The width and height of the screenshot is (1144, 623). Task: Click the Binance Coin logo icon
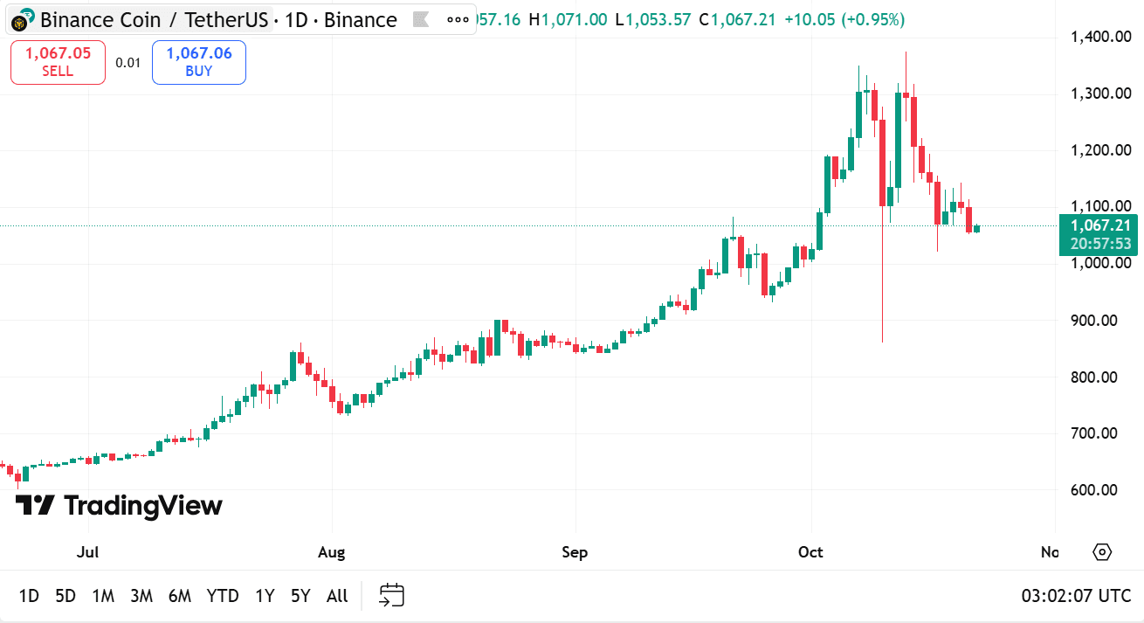click(x=23, y=19)
